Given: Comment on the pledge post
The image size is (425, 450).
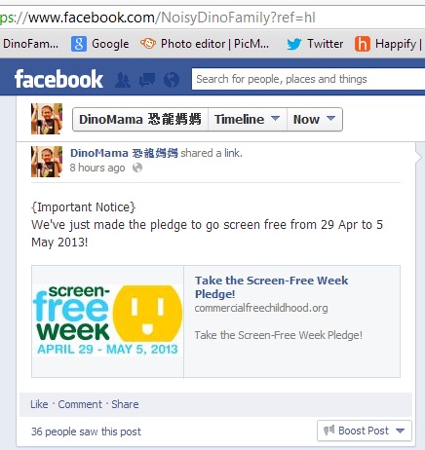Looking at the screenshot, I should (80, 404).
